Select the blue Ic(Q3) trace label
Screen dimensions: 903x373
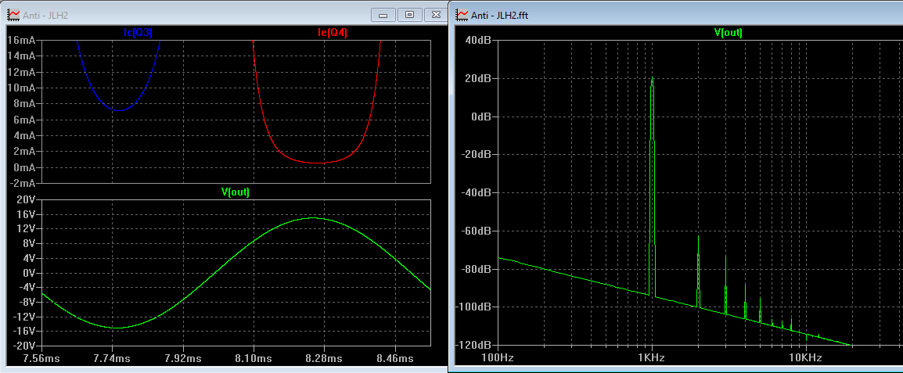[138, 34]
